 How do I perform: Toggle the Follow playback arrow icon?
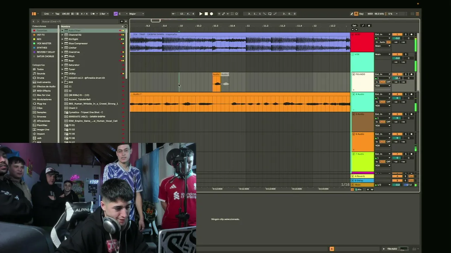click(x=173, y=14)
